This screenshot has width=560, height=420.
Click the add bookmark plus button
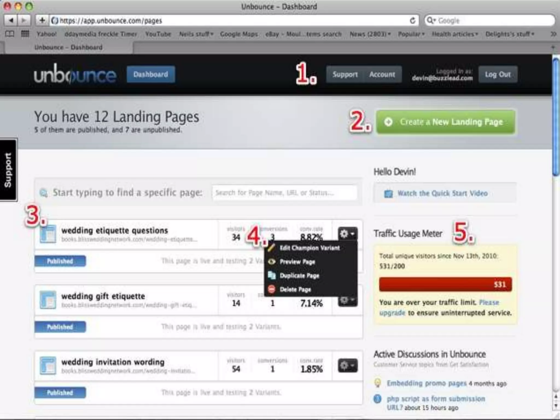coord(42,21)
